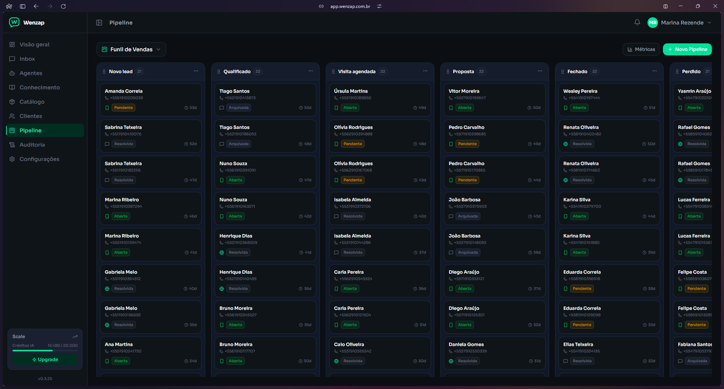Open Inbox in sidebar
This screenshot has height=389, width=724.
45,59
